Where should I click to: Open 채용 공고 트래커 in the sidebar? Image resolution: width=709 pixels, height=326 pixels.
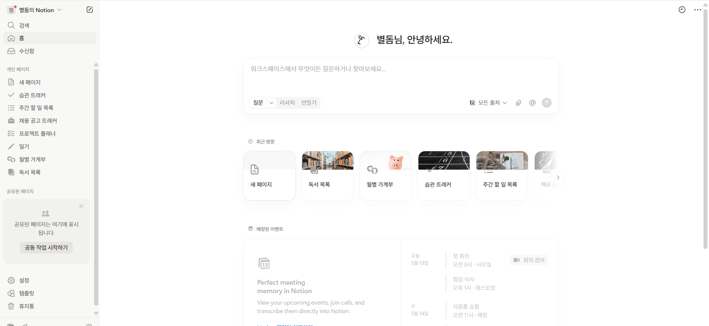click(49, 121)
